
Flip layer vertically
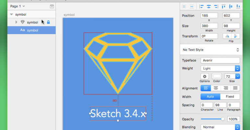235,36
